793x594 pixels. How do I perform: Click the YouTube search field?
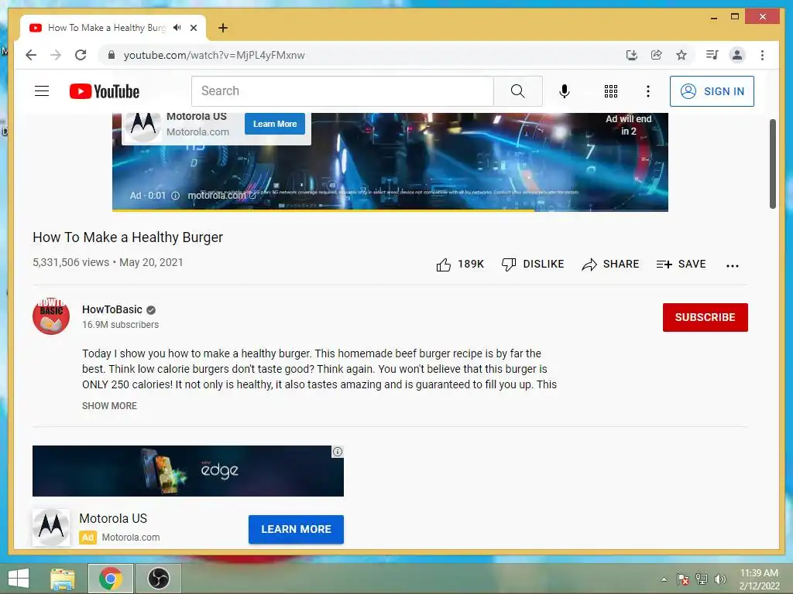(x=342, y=91)
